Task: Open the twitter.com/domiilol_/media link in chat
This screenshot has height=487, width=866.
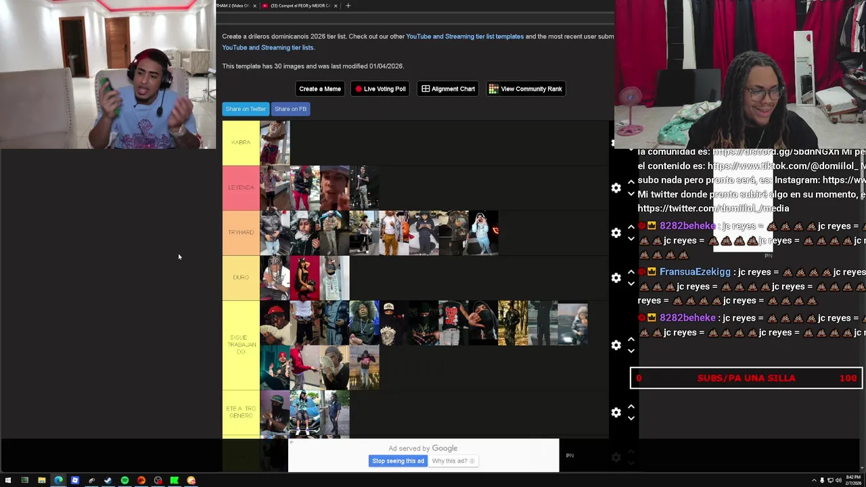Action: point(713,208)
